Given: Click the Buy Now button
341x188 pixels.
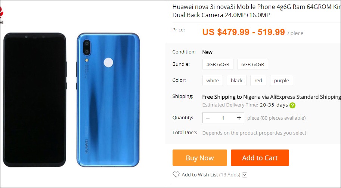Looking at the screenshot, I should 200,158.
